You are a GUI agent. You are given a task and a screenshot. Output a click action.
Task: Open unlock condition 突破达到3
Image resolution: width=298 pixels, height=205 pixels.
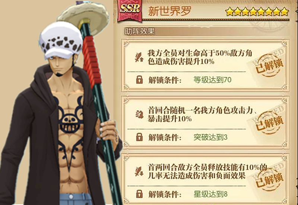click(210, 137)
